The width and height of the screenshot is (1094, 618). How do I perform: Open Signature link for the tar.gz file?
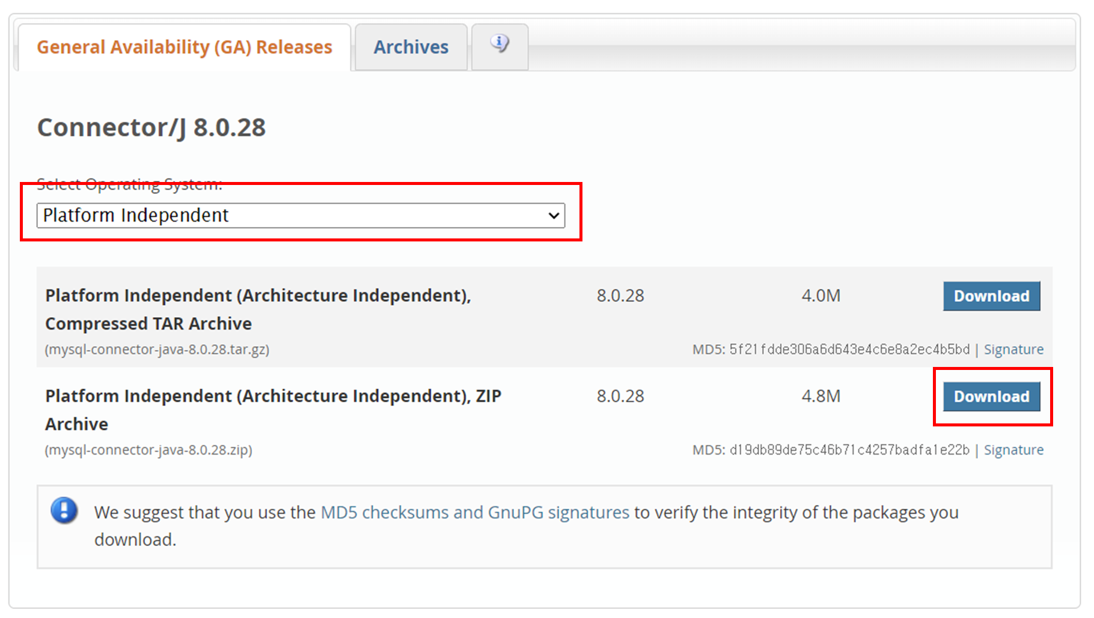point(1013,350)
